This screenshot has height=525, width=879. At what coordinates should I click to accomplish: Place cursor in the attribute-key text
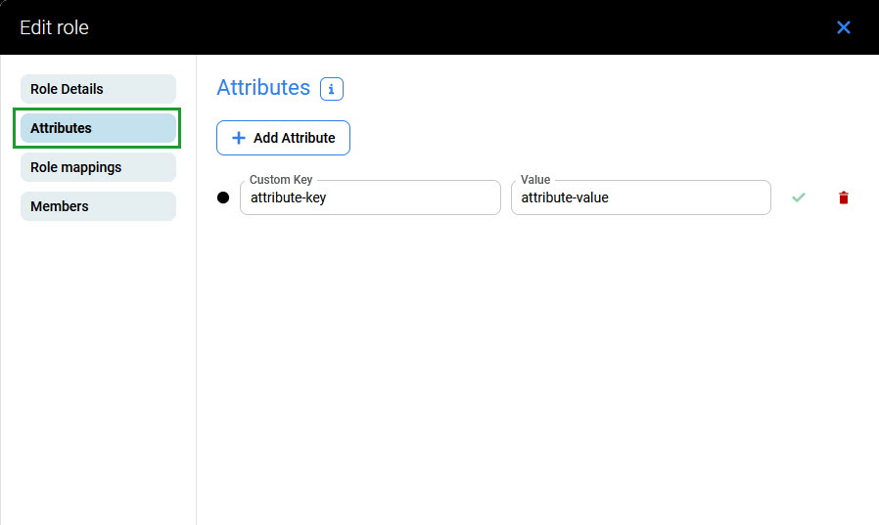click(x=288, y=197)
